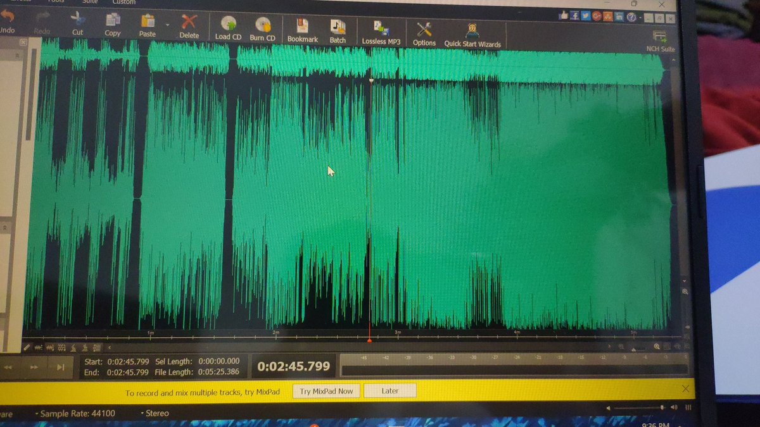The width and height of the screenshot is (760, 427).
Task: Click the rewind playback button
Action: coord(8,367)
